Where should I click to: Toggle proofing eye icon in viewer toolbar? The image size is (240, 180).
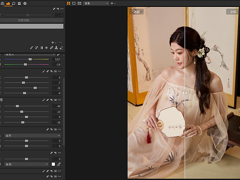[79, 3]
